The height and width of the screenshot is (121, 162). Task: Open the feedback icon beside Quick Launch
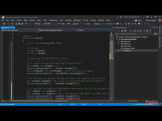[x=121, y=17]
